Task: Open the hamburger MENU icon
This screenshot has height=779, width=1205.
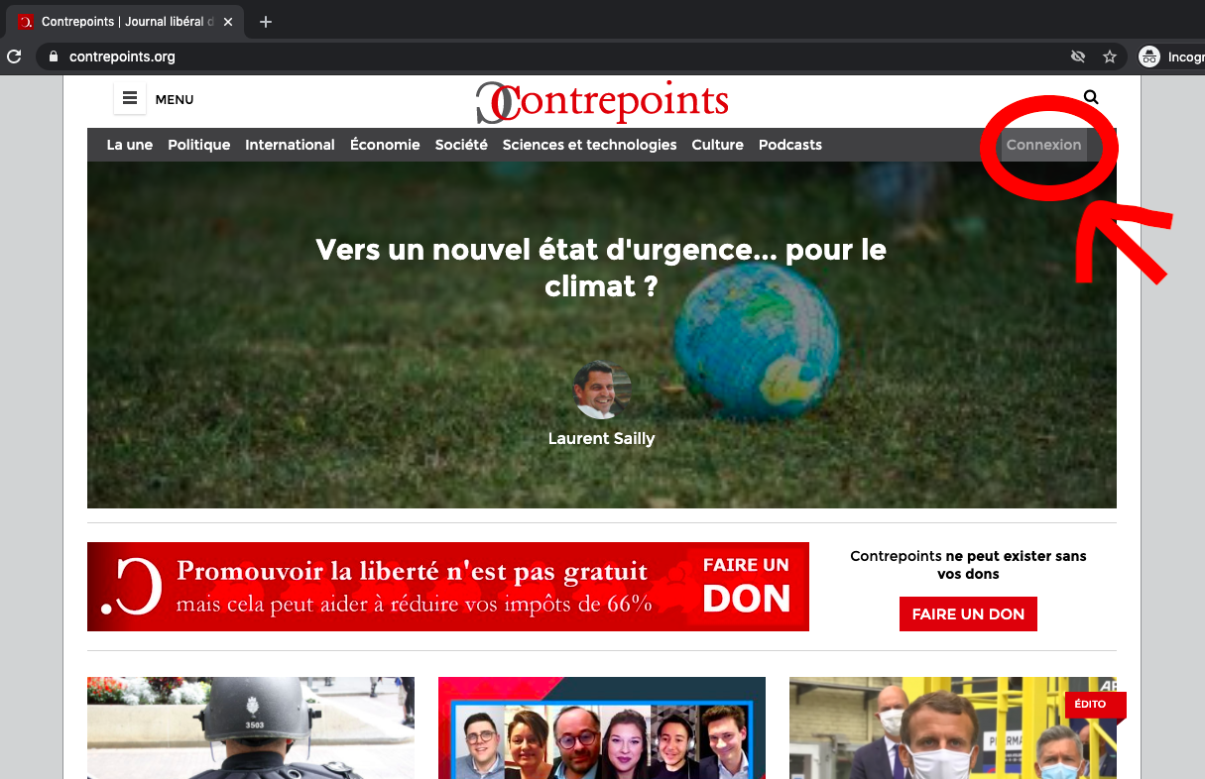Action: pos(130,99)
